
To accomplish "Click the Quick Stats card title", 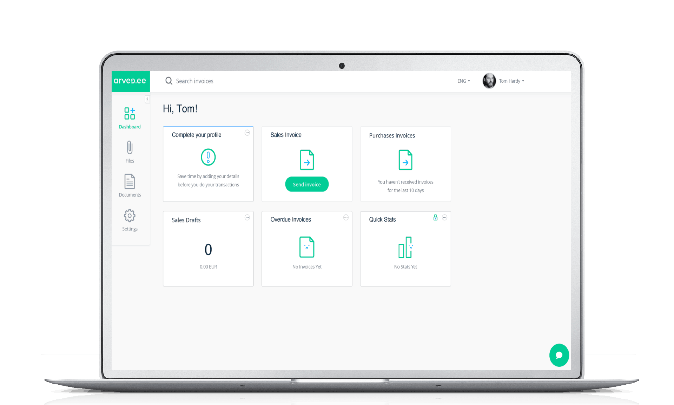I will point(382,220).
